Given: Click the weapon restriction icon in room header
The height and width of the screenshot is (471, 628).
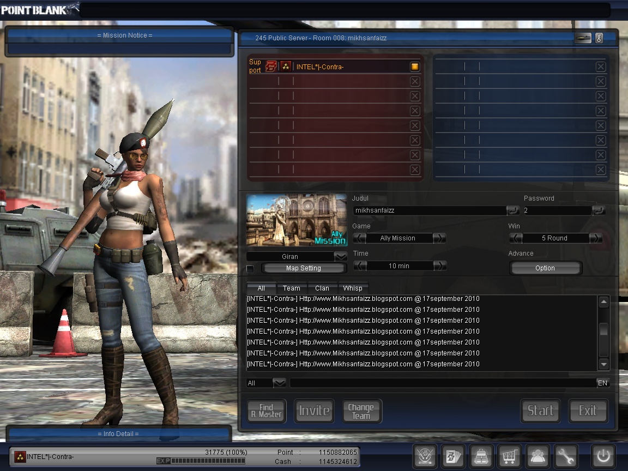Looking at the screenshot, I should [x=583, y=38].
